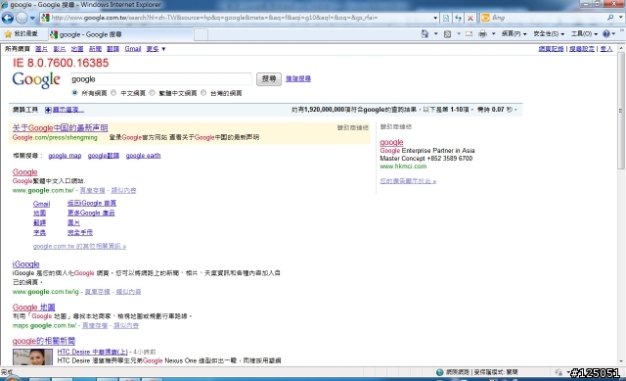Image resolution: width=626 pixels, height=381 pixels.
Task: Expand the Home button dropdown arrow
Action: [x=435, y=34]
